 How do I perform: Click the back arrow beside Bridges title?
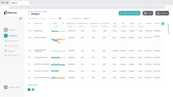pyautogui.click(x=29, y=14)
